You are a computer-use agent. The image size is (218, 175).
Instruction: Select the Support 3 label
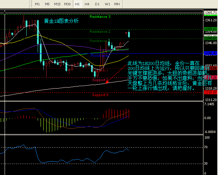(100, 95)
